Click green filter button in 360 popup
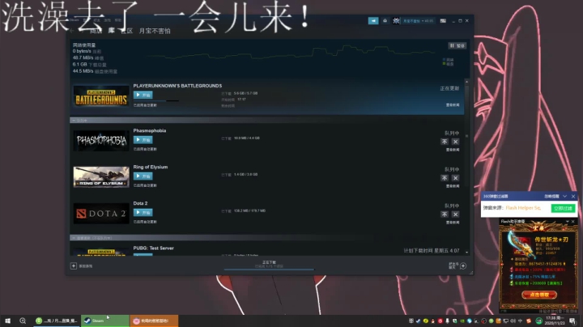This screenshot has height=327, width=583. 563,208
